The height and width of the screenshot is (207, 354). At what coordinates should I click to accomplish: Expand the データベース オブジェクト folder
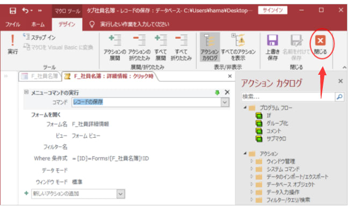[x=252, y=184]
